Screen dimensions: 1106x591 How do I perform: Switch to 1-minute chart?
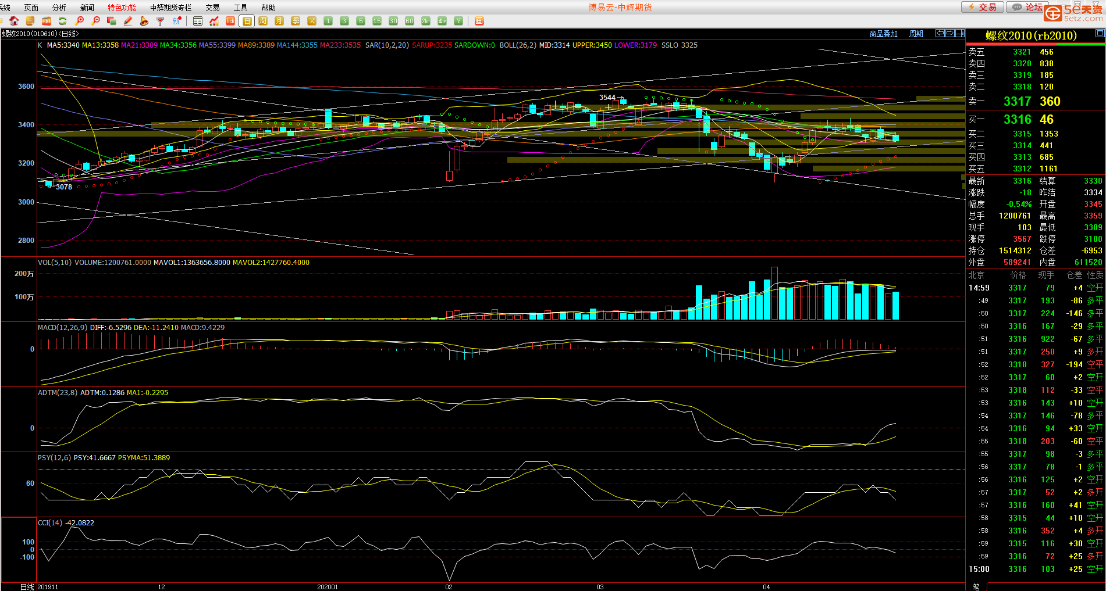pos(328,21)
